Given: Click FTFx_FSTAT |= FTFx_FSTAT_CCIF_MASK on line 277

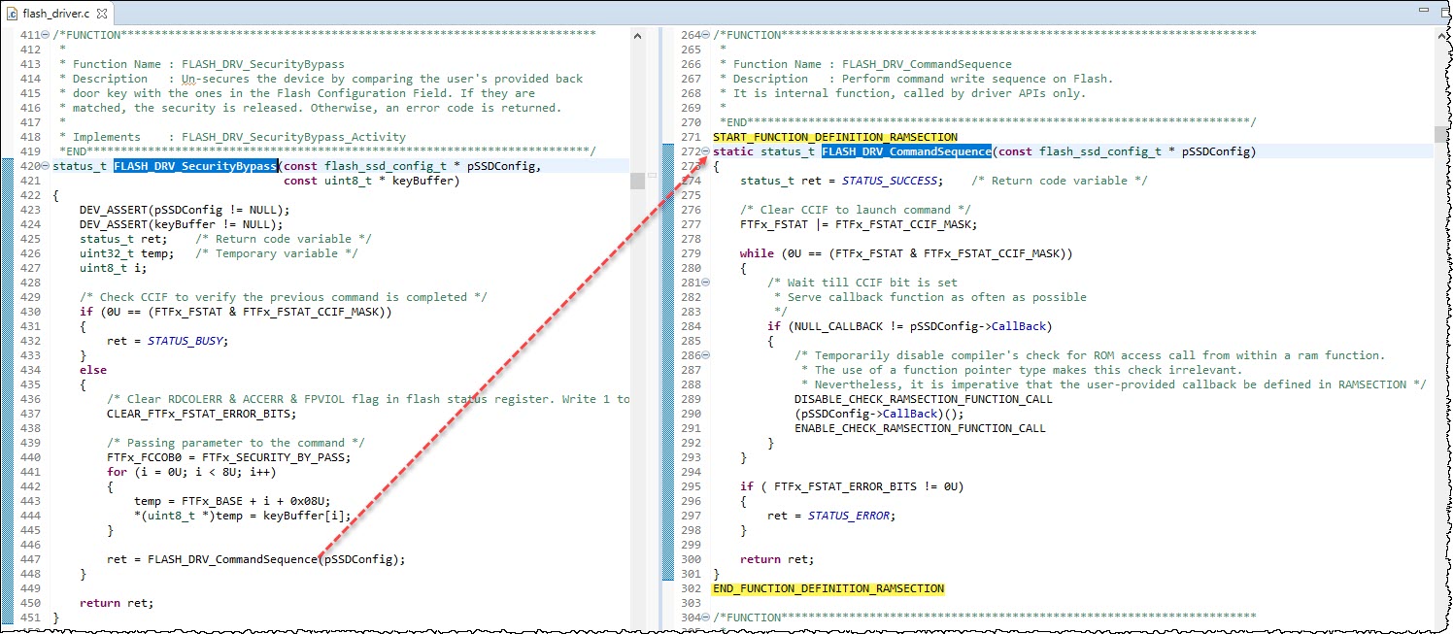Looking at the screenshot, I should (x=859, y=224).
